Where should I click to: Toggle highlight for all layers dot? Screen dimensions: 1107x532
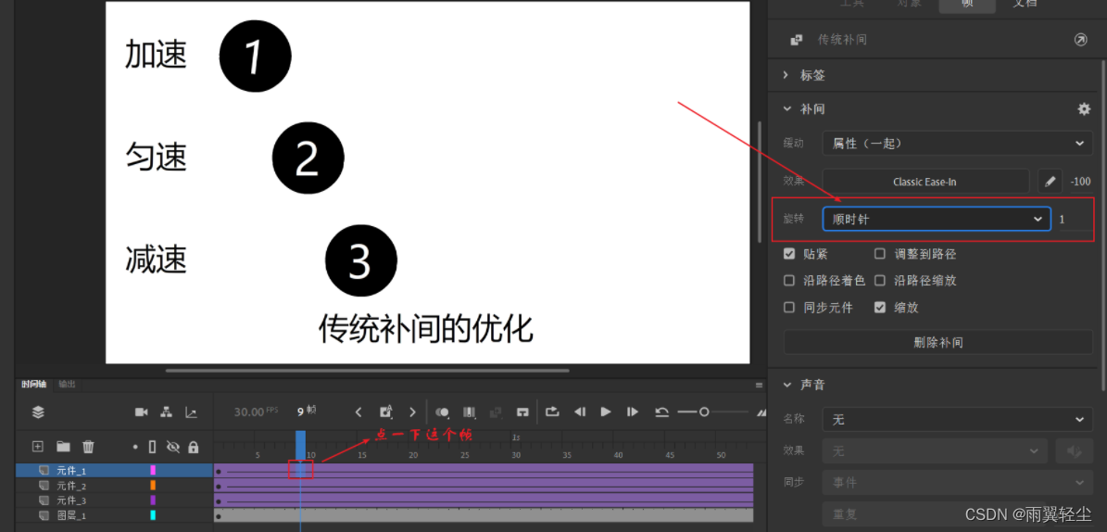tap(135, 448)
